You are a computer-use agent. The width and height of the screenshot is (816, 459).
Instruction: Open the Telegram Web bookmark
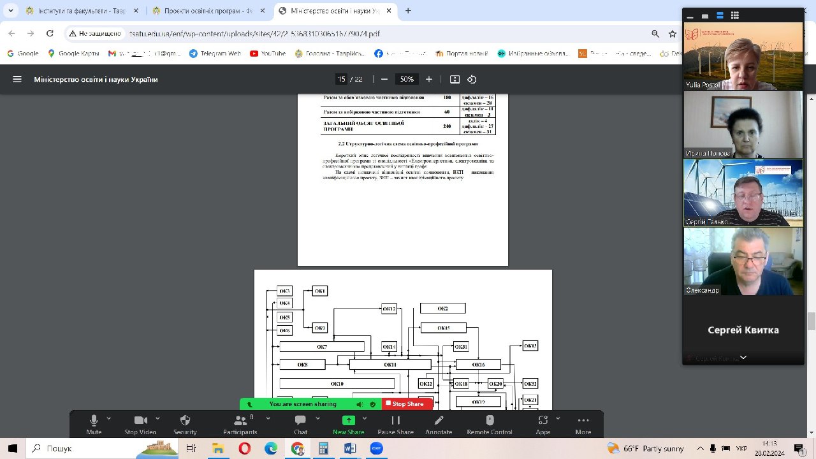pos(215,54)
